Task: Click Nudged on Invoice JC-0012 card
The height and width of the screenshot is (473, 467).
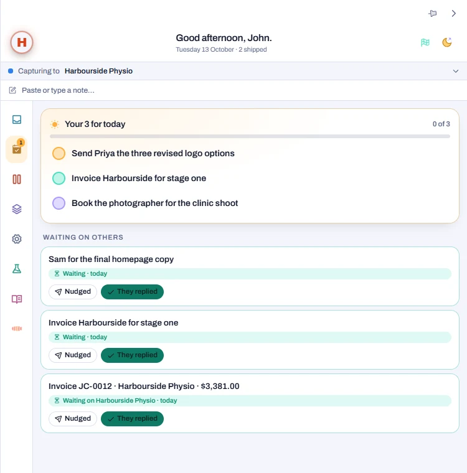Action: (x=73, y=419)
